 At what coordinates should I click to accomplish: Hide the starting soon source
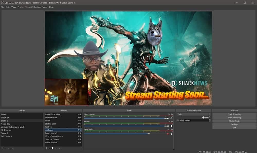(x=78, y=124)
